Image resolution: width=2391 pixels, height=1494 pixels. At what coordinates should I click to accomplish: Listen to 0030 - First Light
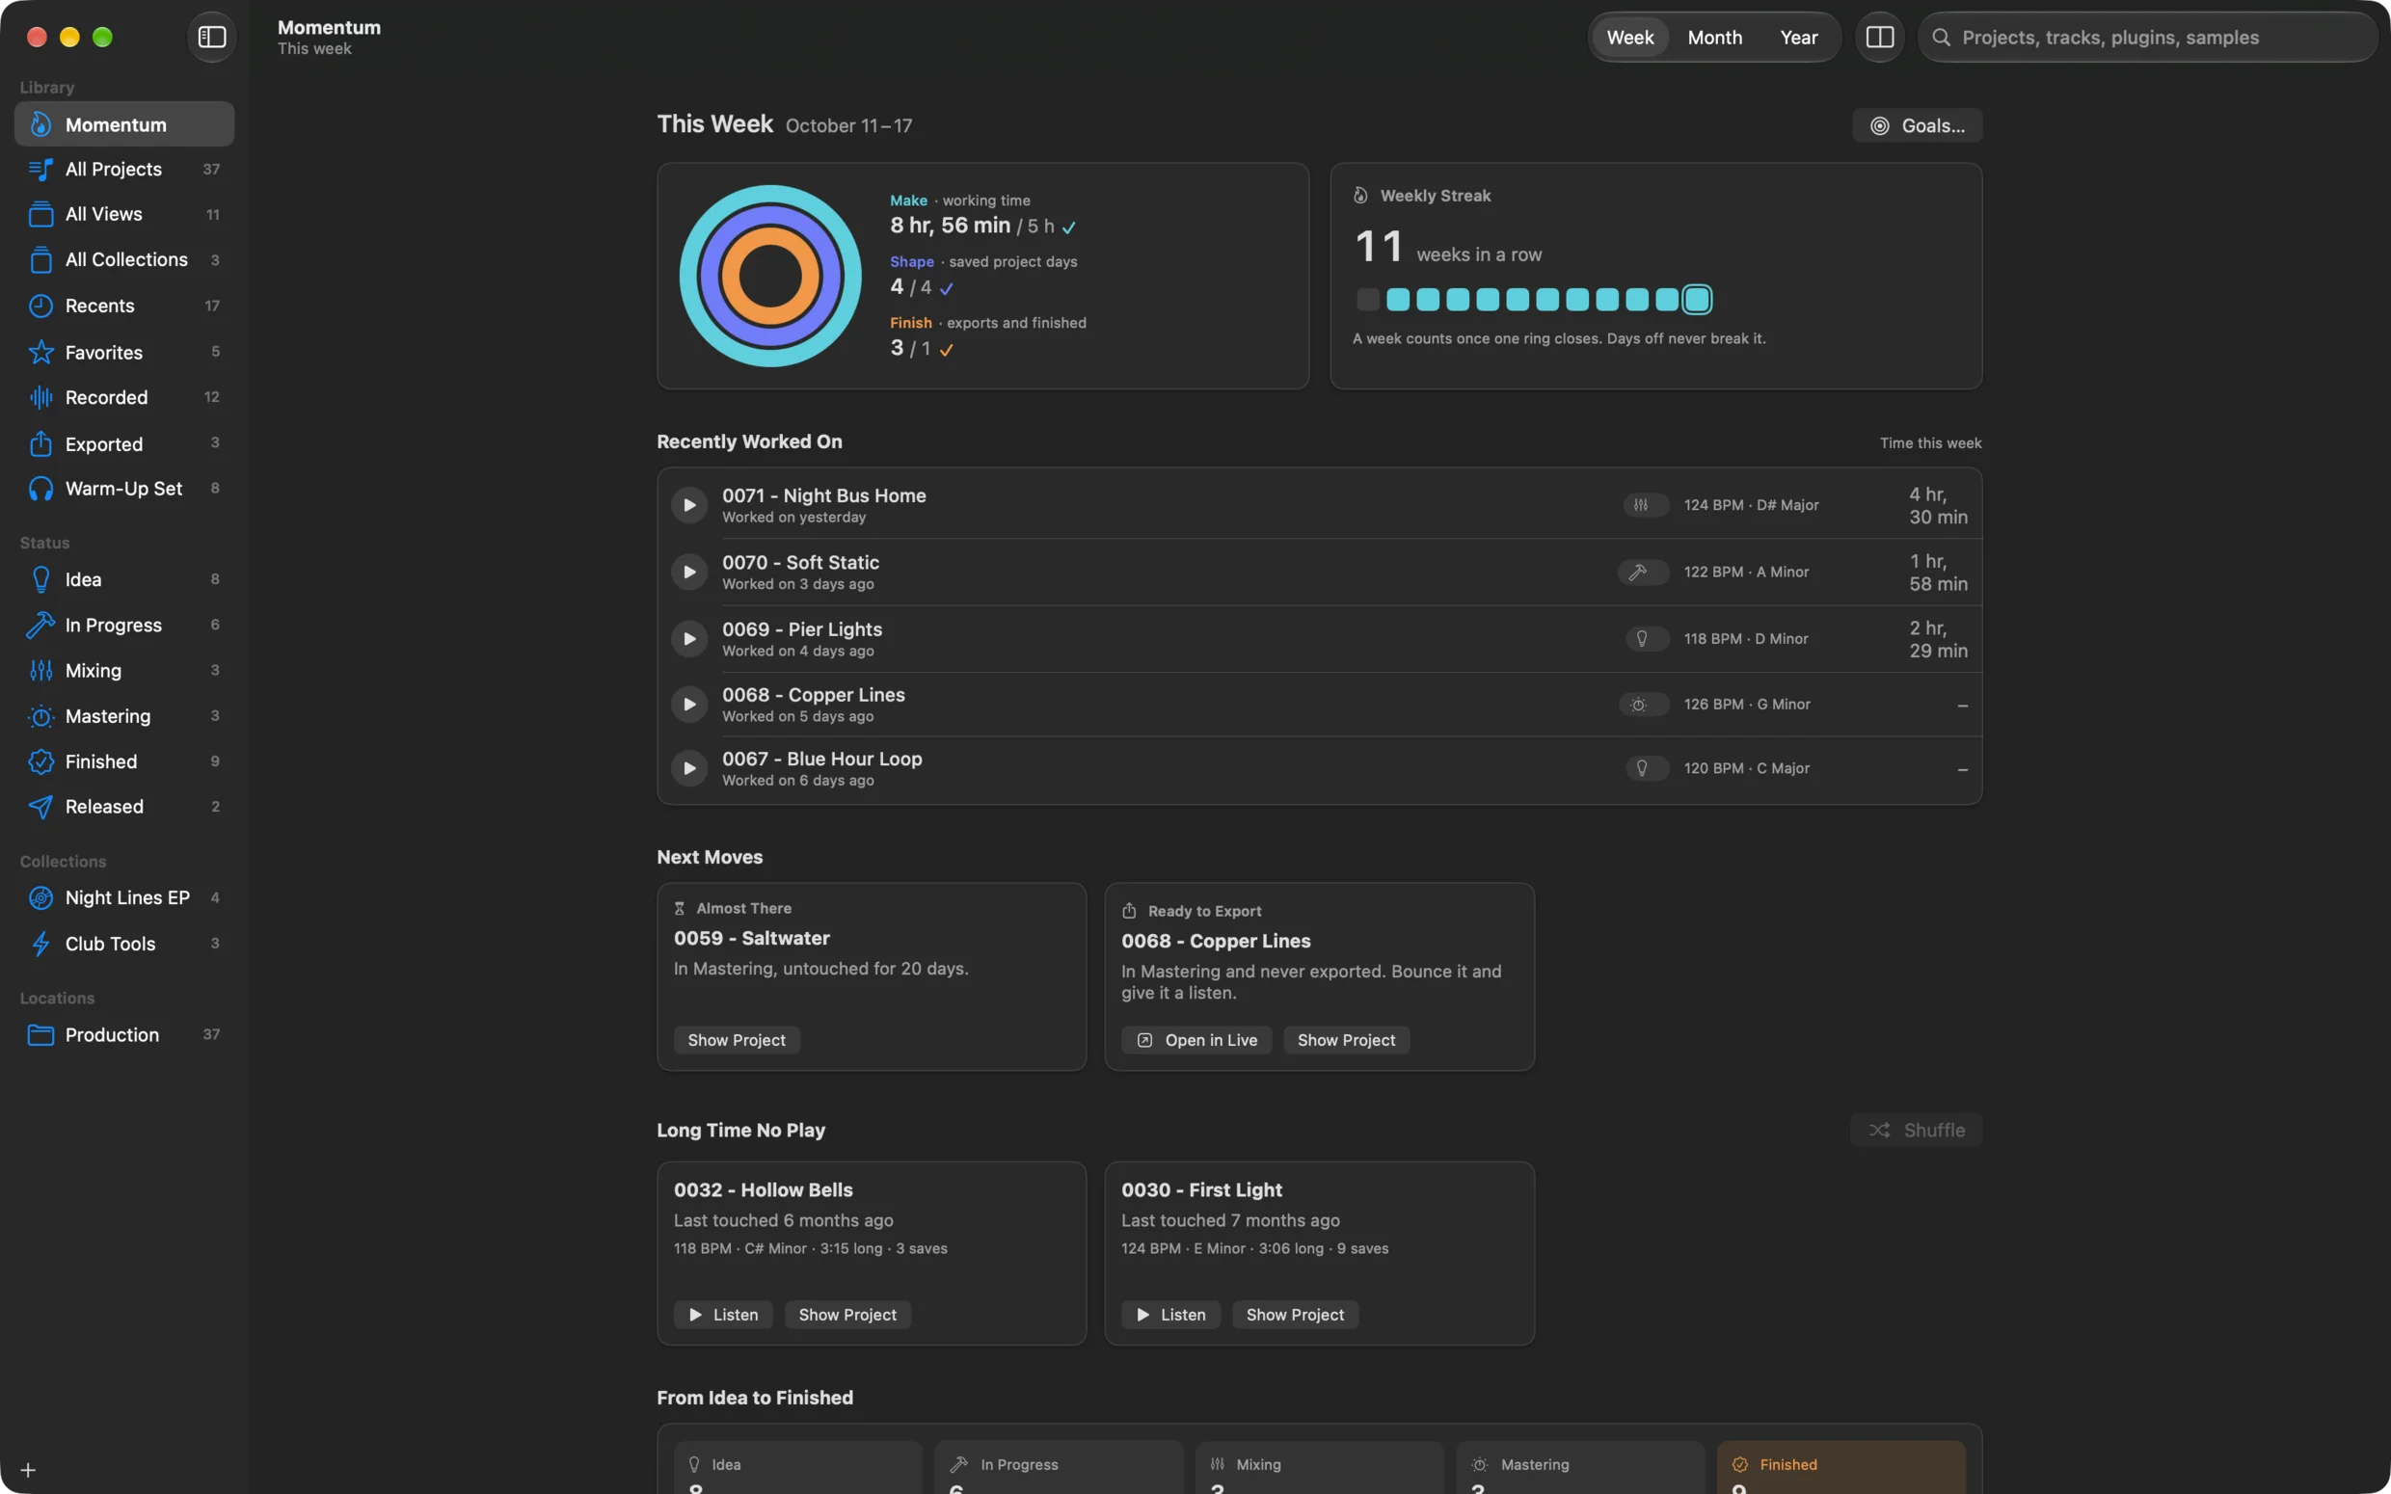coord(1170,1315)
